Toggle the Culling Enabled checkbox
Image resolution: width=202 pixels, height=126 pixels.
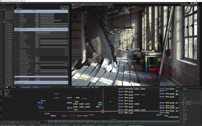click(x=36, y=54)
